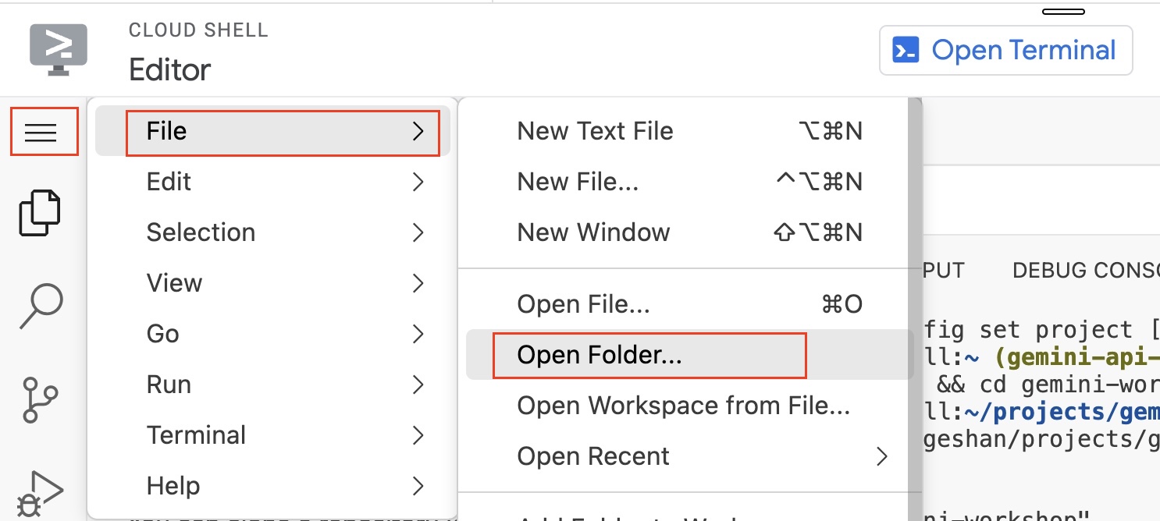1160x521 pixels.
Task: Click the Cloud Shell monitor logo
Action: (59, 49)
